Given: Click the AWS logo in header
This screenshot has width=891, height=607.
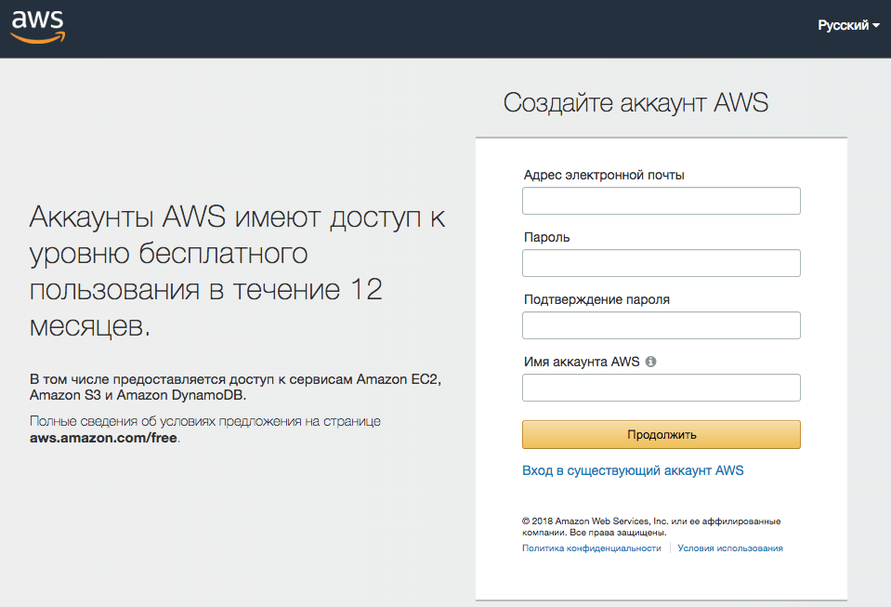Looking at the screenshot, I should click(38, 26).
